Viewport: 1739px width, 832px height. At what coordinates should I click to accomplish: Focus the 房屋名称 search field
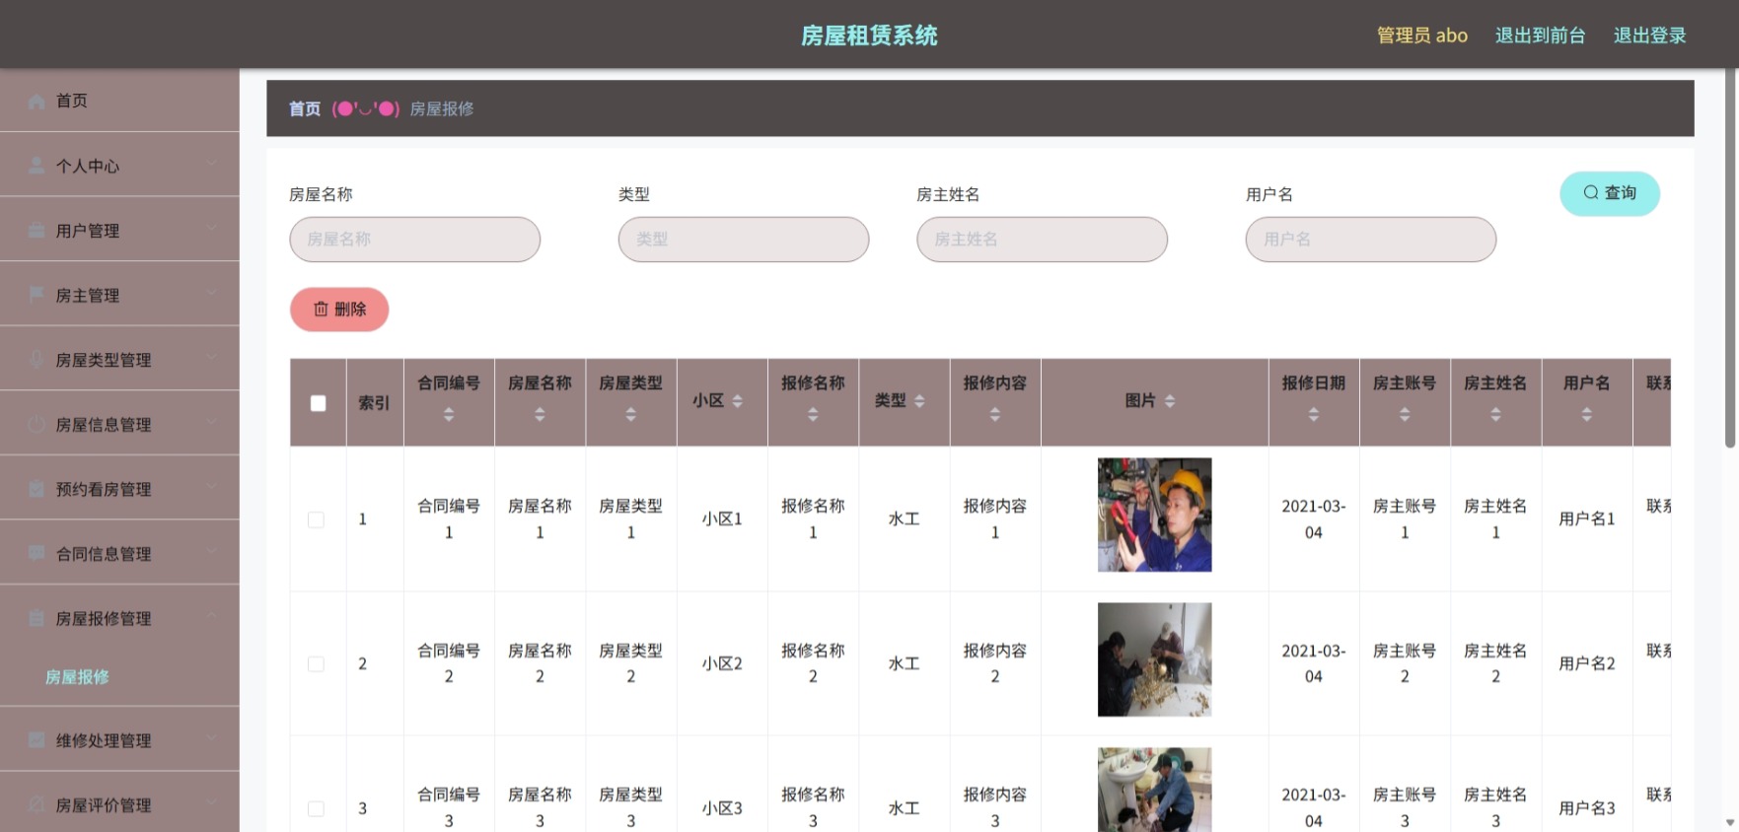pyautogui.click(x=415, y=240)
